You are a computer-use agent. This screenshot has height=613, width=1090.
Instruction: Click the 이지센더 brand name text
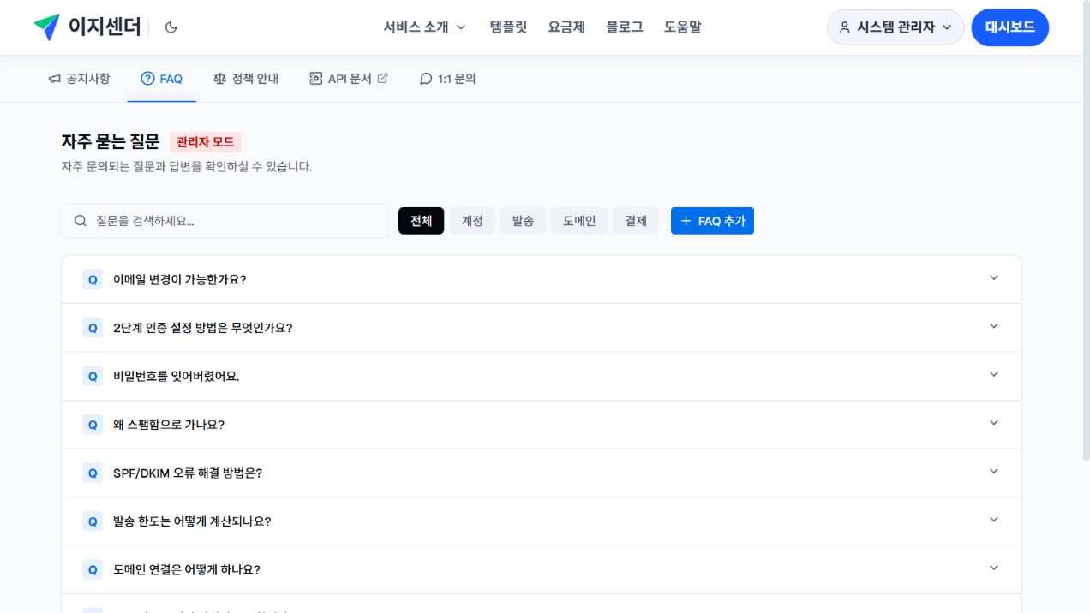pos(105,27)
